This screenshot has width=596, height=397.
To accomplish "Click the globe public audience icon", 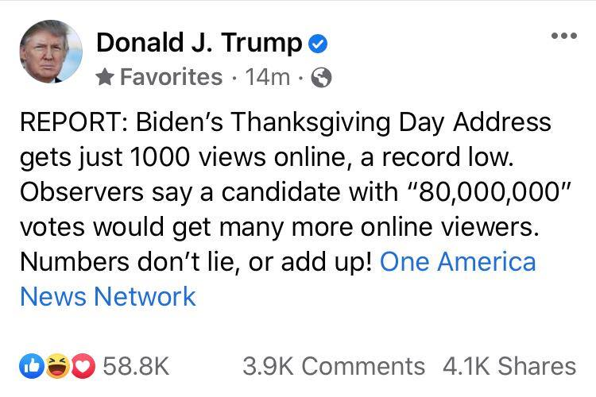I will click(x=322, y=78).
